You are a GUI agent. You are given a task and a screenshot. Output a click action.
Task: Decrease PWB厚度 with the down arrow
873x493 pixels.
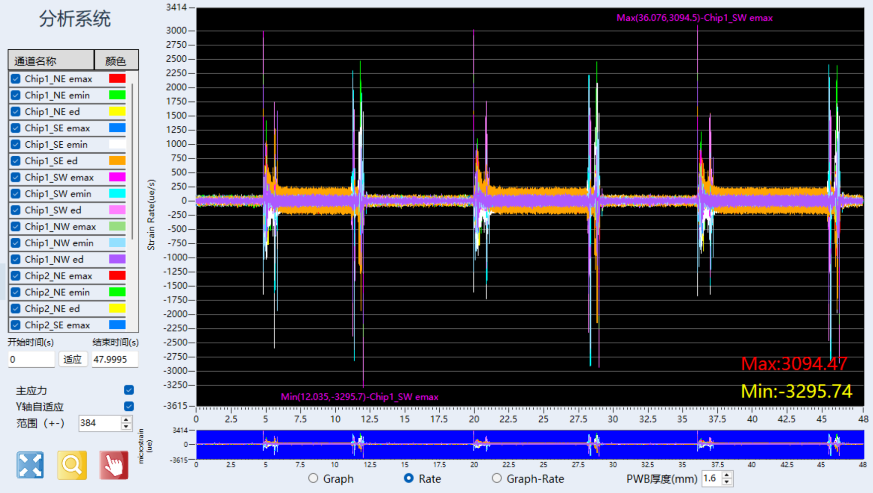click(x=727, y=482)
